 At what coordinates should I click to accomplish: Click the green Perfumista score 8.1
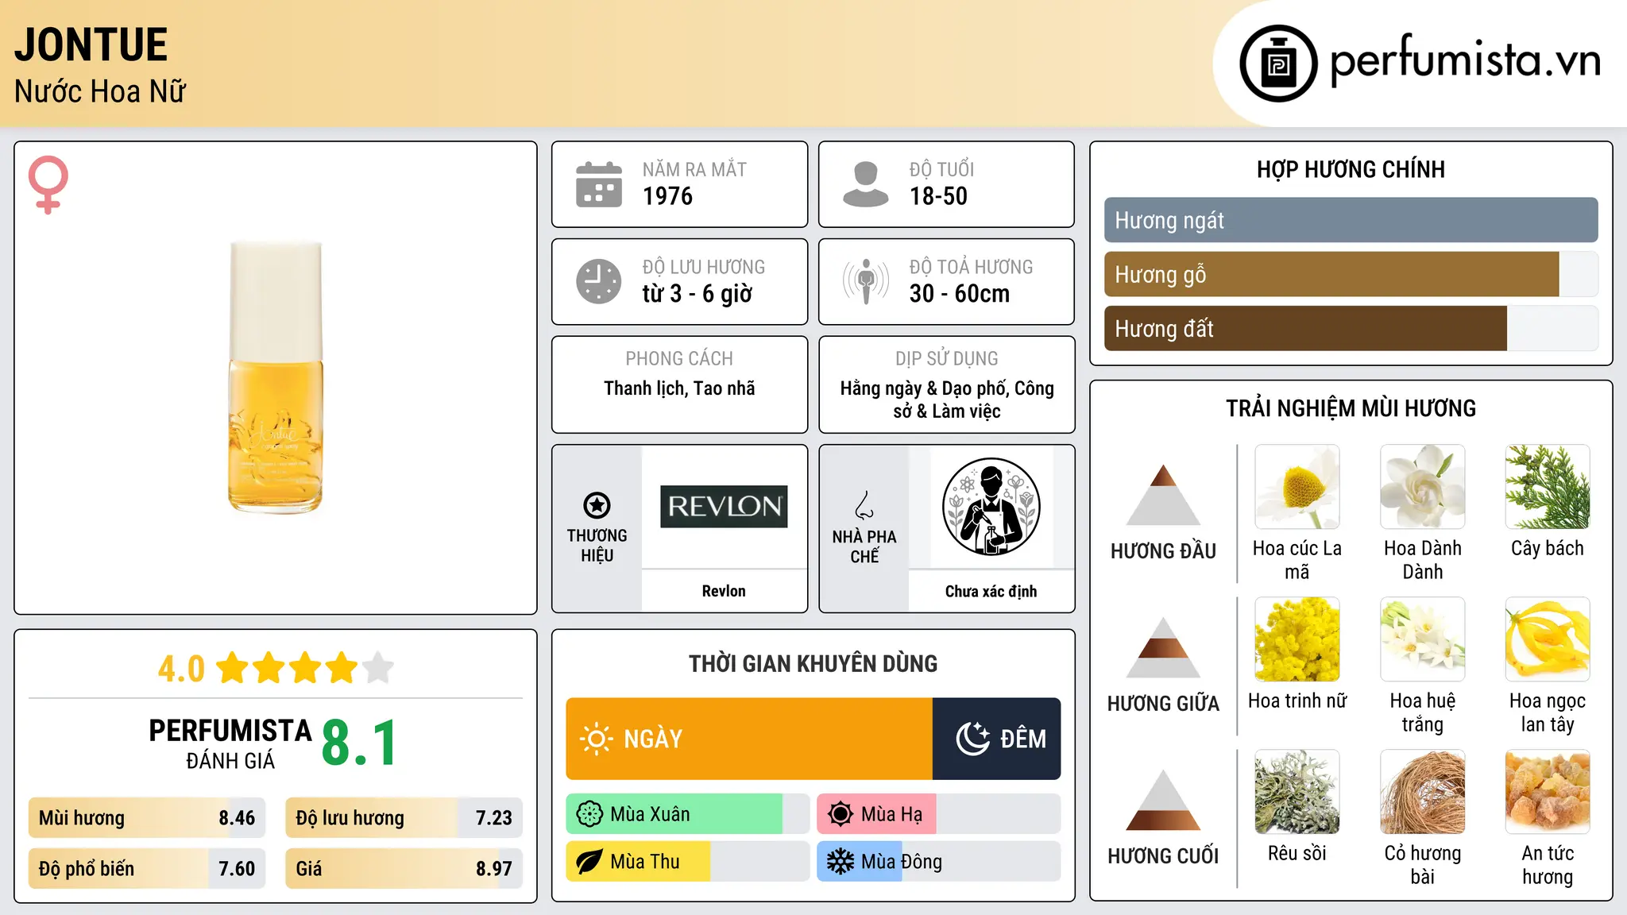point(360,743)
